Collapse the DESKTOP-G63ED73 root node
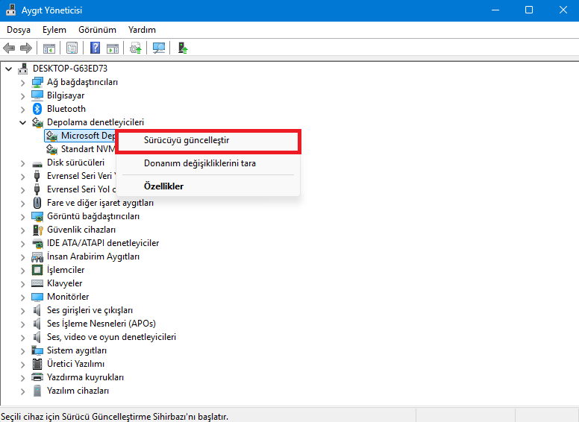This screenshot has width=579, height=422. [x=9, y=69]
